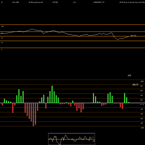This screenshot has height=145, width=145.
Task: Click the 'SI MunafaSutraR' header text
Action: [36, 2]
